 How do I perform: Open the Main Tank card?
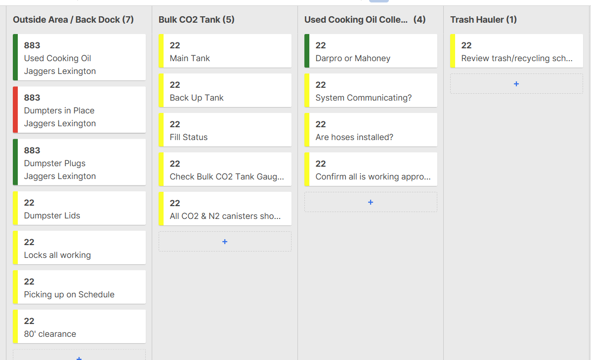point(225,51)
